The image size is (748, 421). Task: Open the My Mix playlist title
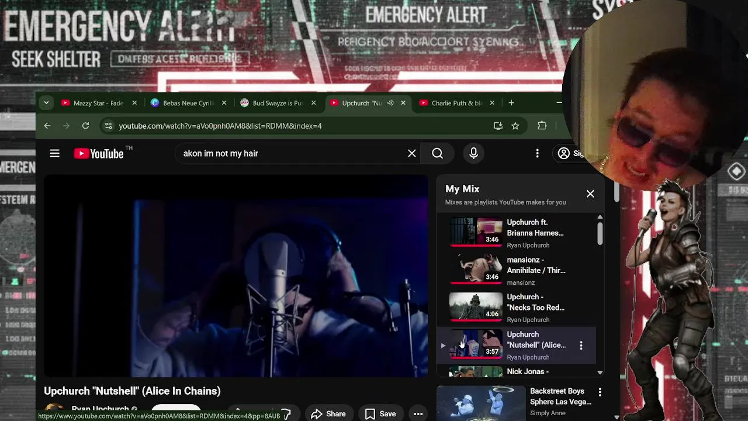click(x=462, y=189)
